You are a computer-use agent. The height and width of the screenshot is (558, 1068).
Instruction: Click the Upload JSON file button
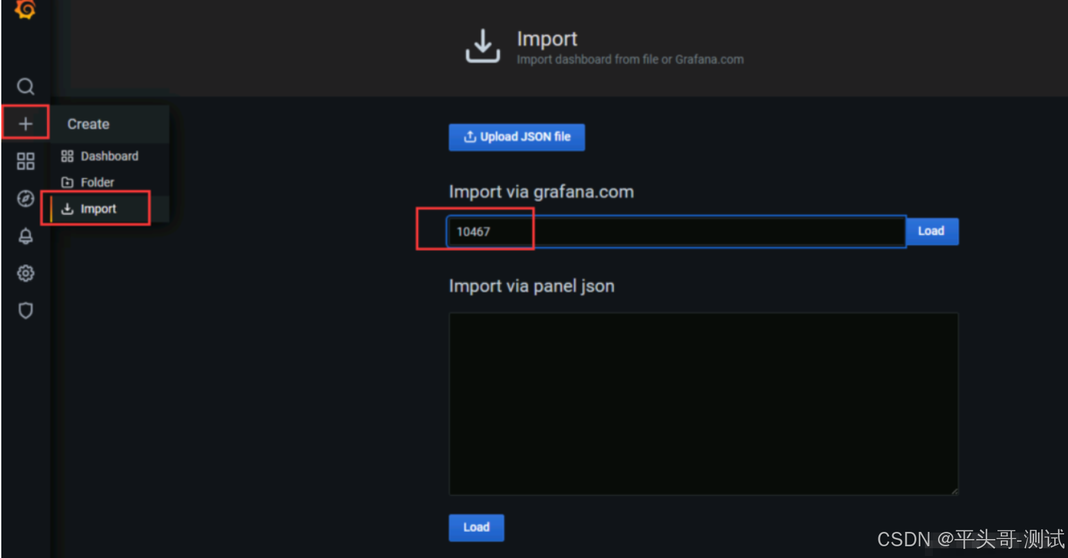[x=517, y=137]
